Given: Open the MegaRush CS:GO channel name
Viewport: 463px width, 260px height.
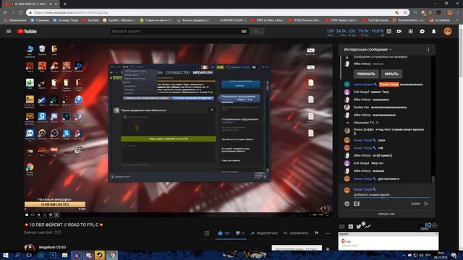Looking at the screenshot, I should 53,247.
